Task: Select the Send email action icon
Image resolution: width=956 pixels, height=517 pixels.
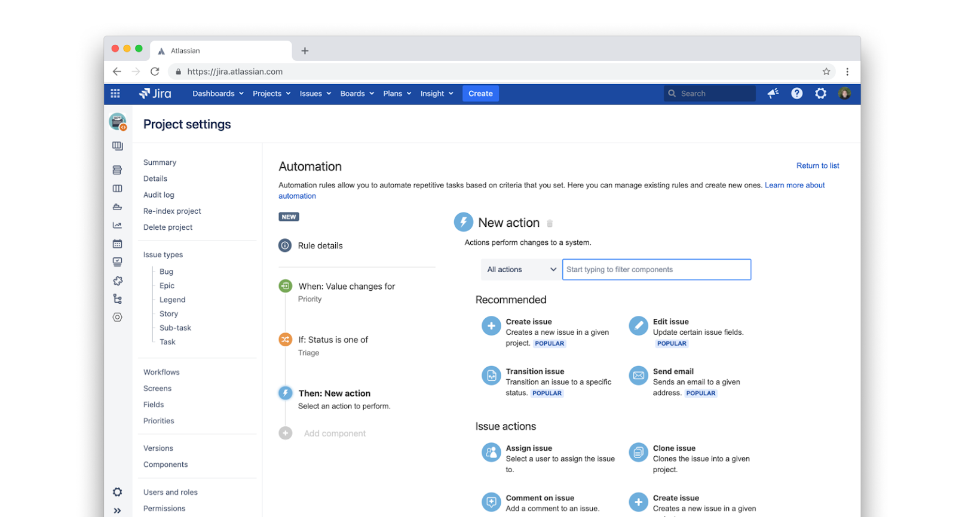Action: pos(638,376)
